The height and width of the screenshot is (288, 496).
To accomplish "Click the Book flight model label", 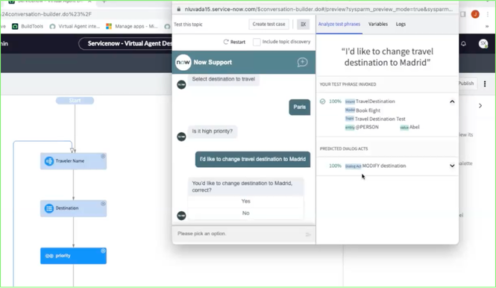I will tap(368, 110).
